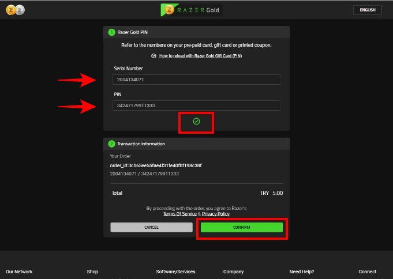Select Need Help? footer heading

point(302,272)
